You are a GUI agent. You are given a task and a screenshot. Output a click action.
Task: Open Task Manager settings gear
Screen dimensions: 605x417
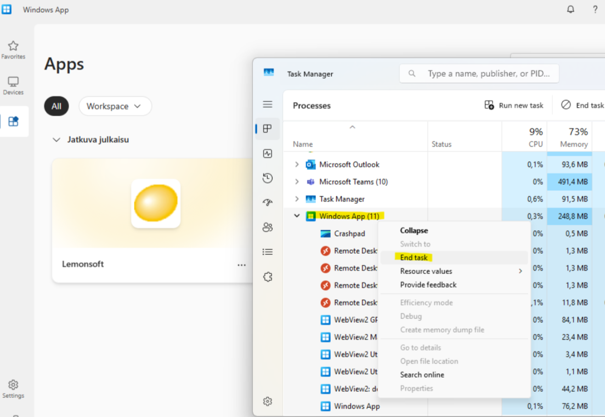coord(268,402)
